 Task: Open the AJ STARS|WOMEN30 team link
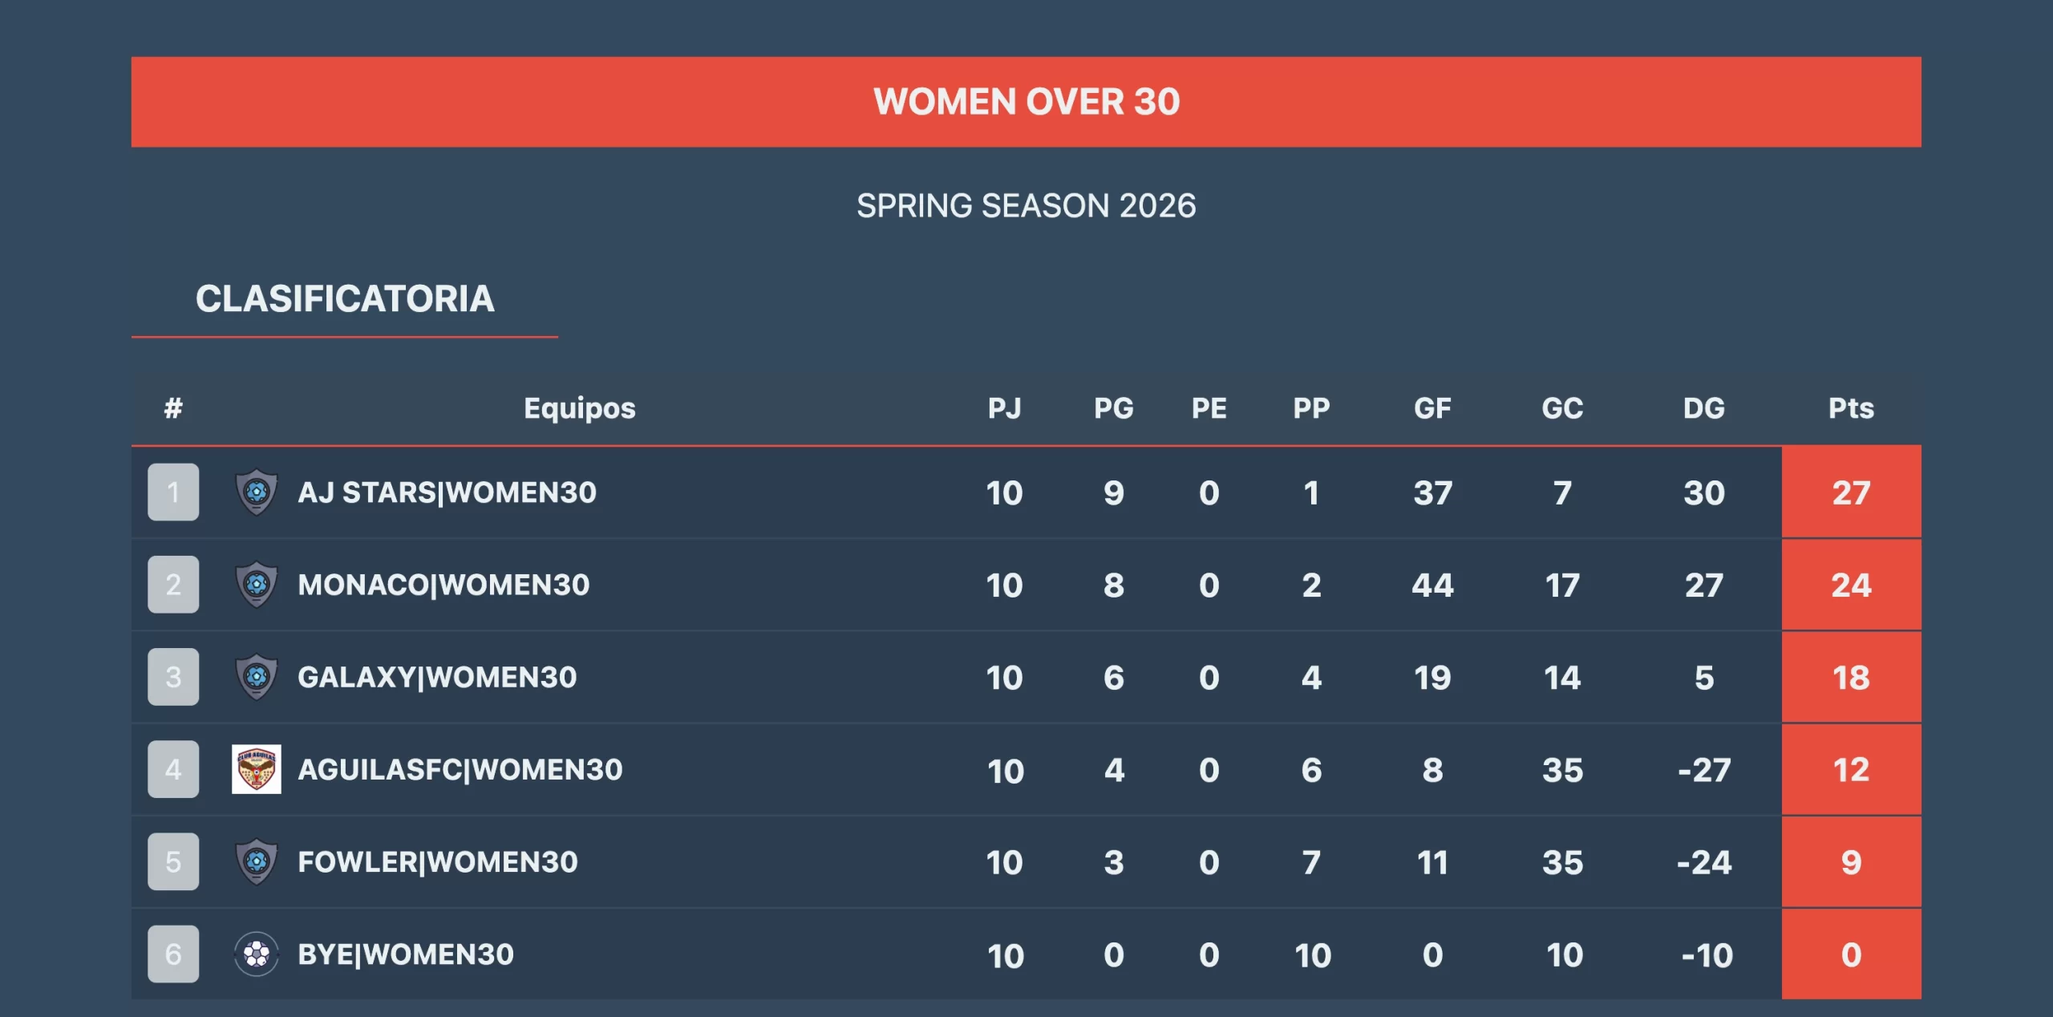447,492
